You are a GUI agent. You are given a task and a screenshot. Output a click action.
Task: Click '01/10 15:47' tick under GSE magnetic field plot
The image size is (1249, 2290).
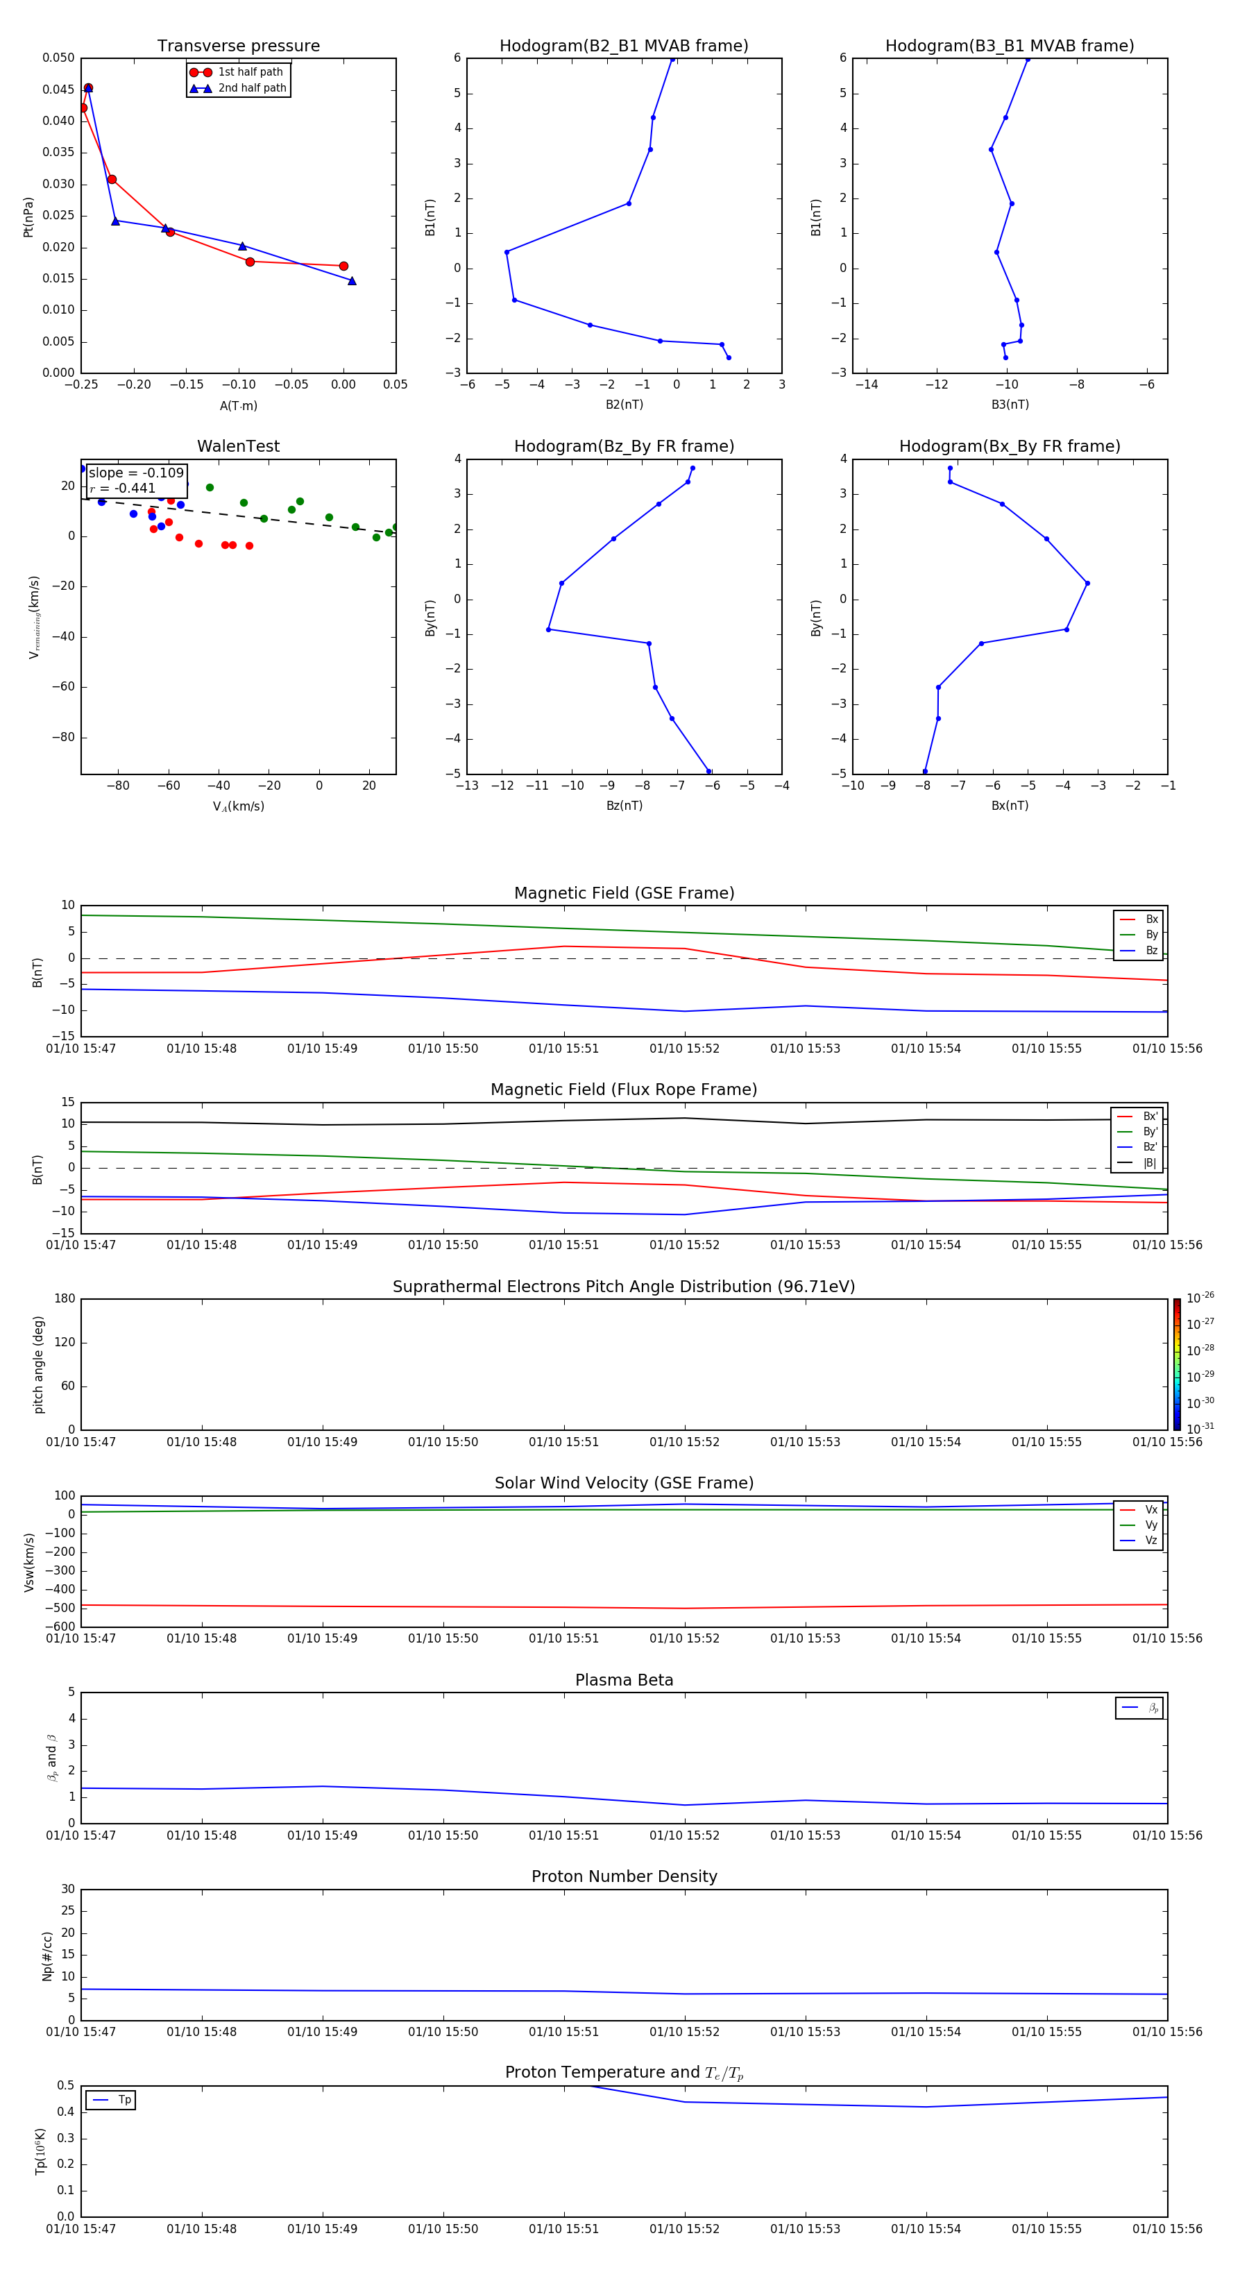click(81, 1049)
